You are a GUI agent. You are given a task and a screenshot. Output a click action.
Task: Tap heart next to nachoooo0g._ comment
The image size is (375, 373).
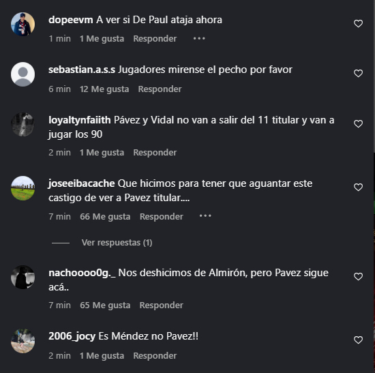pos(358,276)
